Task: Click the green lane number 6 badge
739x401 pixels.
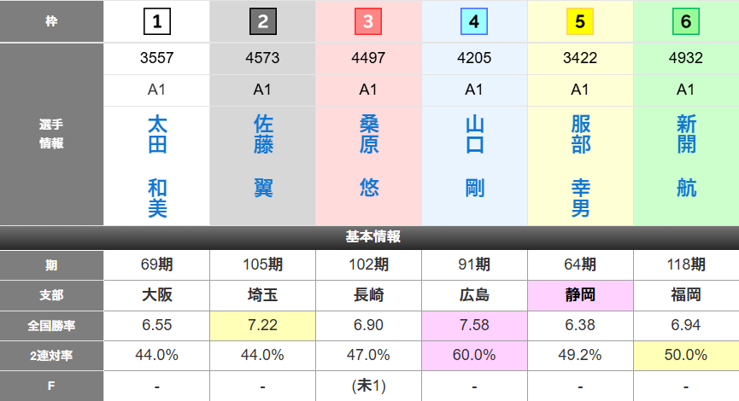Action: coord(685,21)
